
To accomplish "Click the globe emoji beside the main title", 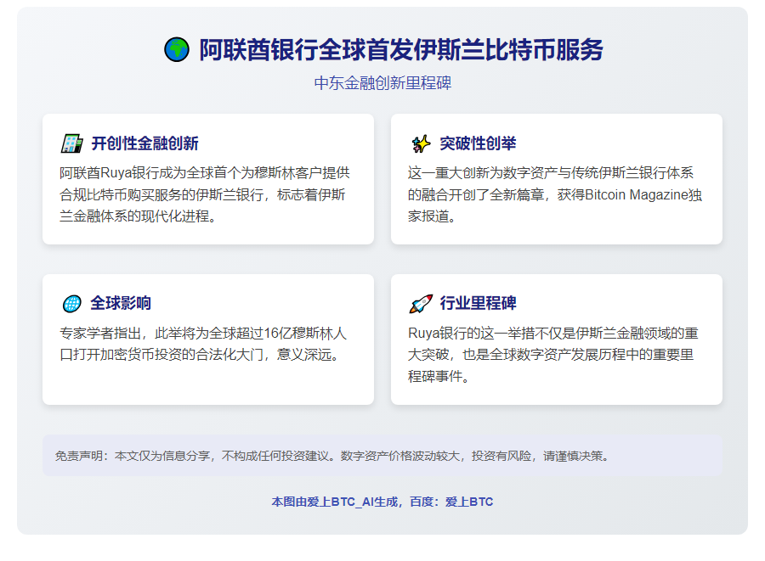I will [x=177, y=50].
